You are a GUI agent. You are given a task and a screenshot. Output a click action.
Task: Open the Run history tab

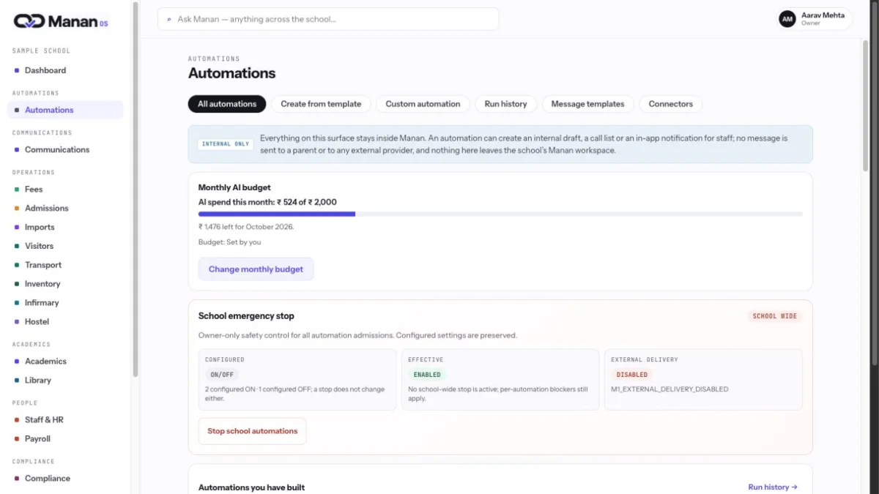[505, 104]
